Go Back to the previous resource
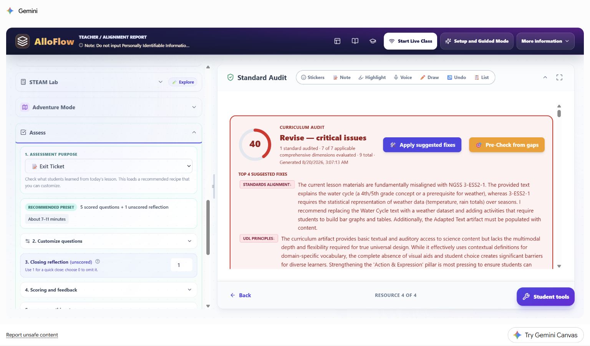 coord(240,295)
